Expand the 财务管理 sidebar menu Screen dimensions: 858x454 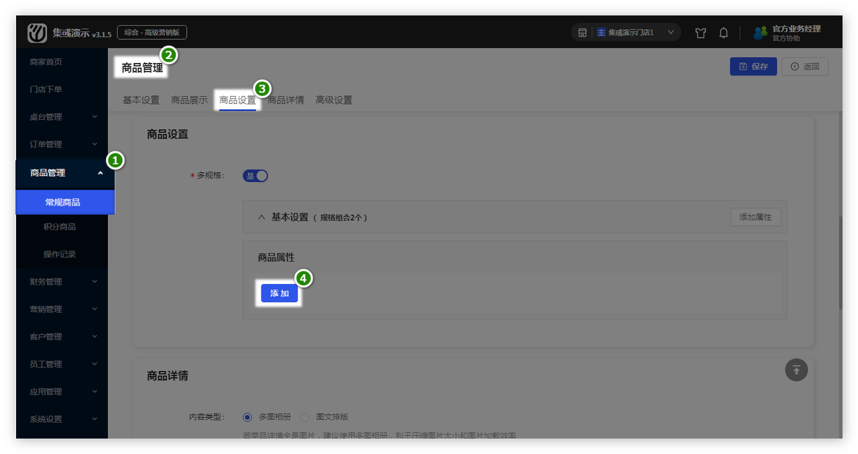[x=62, y=281]
